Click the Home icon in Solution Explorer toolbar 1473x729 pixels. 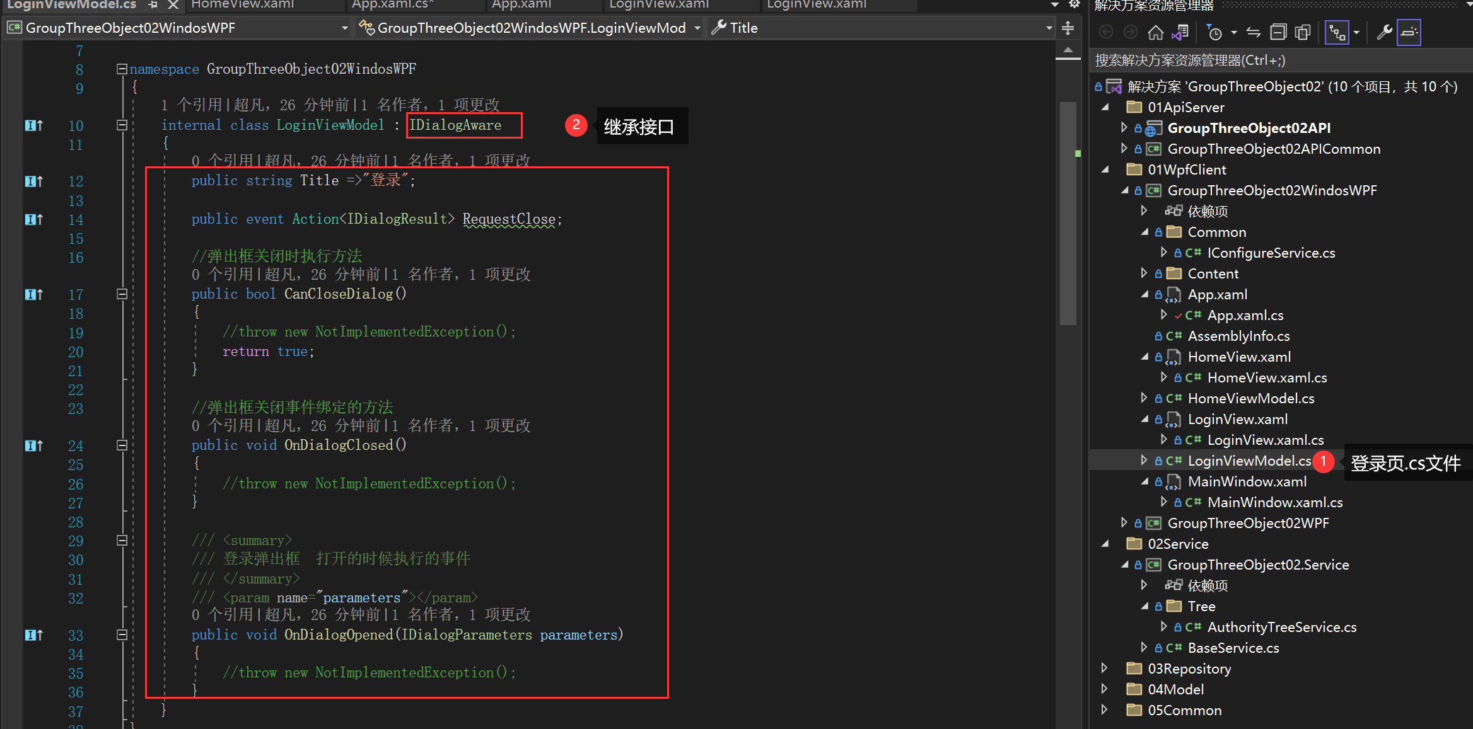[1155, 32]
